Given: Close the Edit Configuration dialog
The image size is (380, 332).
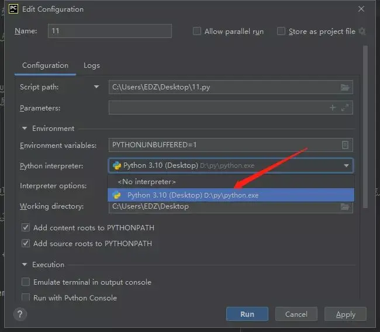Looking at the screenshot, I should pos(361,9).
